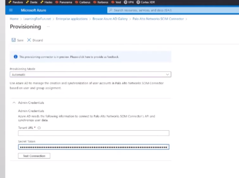Open the Cerberus bookmark
This screenshot has height=178, width=239.
tap(83, 2)
